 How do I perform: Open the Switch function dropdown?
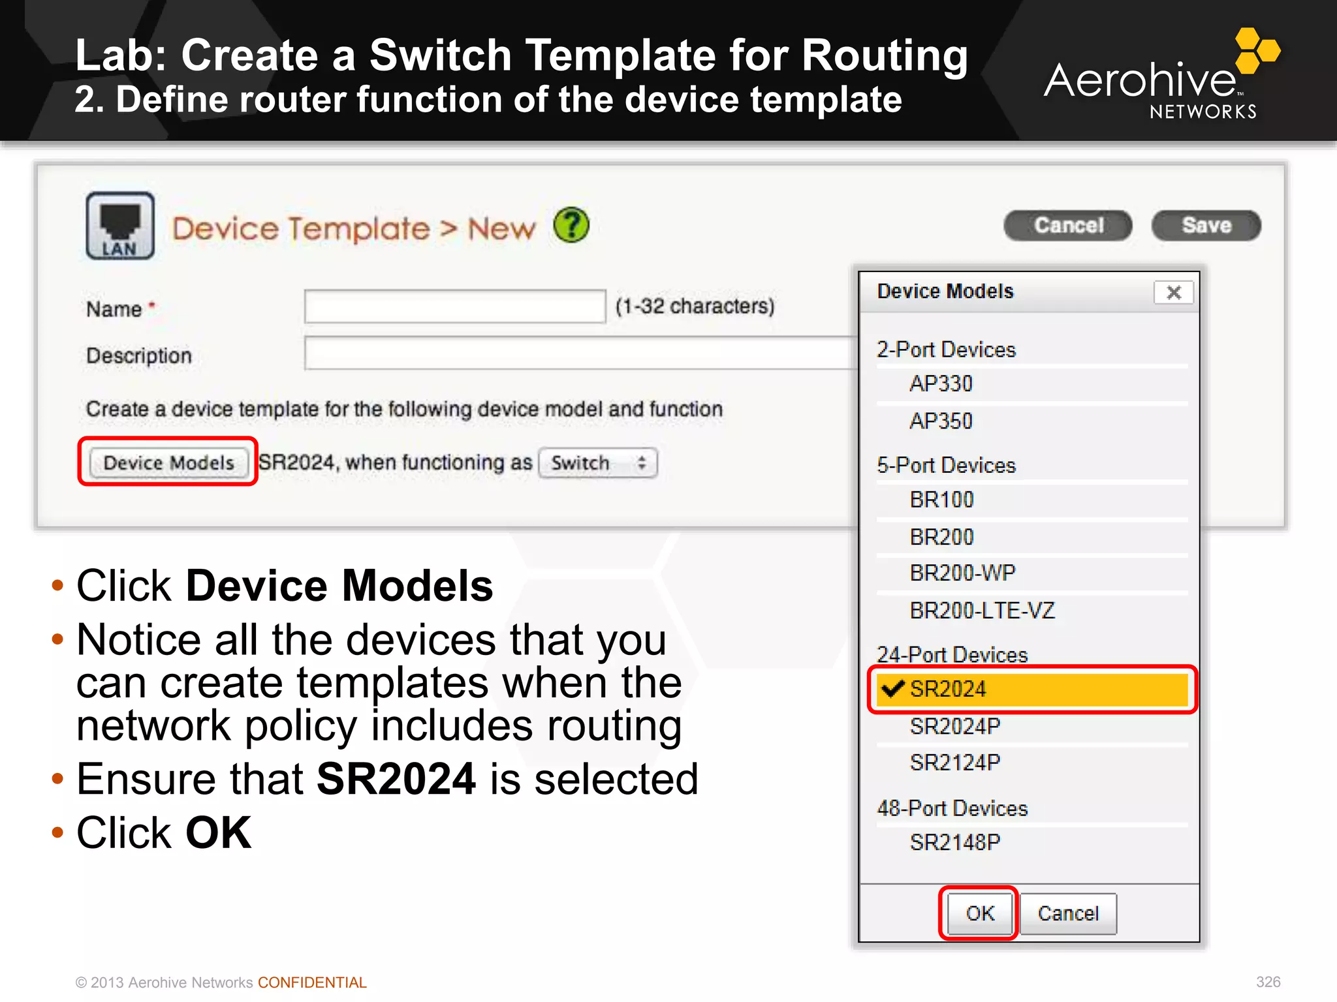pos(598,463)
